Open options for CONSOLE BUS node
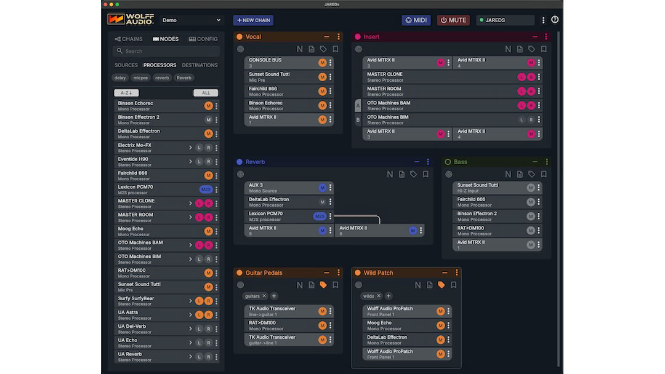Screen dimensions: 665x374 tap(331, 63)
